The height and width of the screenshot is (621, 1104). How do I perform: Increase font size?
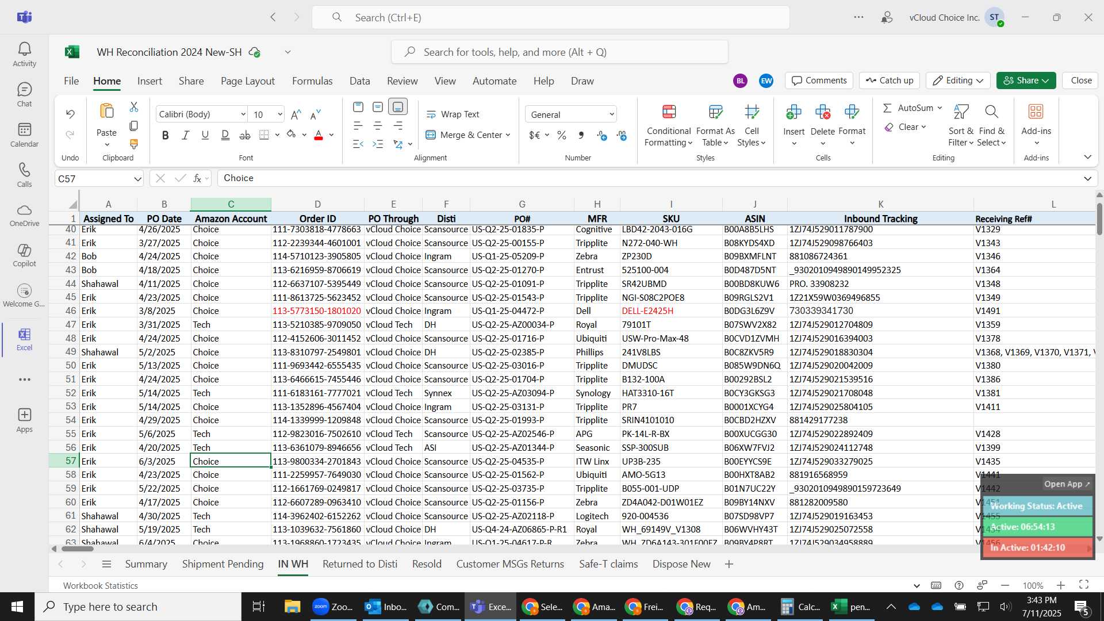(x=296, y=114)
